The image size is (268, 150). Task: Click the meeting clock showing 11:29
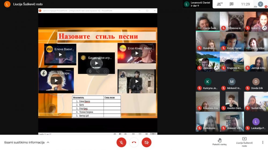(245, 4)
